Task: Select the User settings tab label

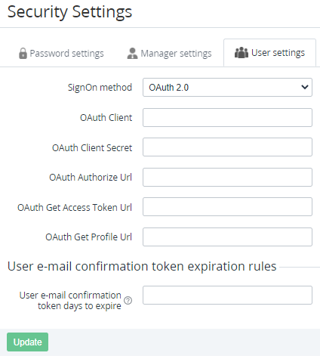Action: point(278,53)
